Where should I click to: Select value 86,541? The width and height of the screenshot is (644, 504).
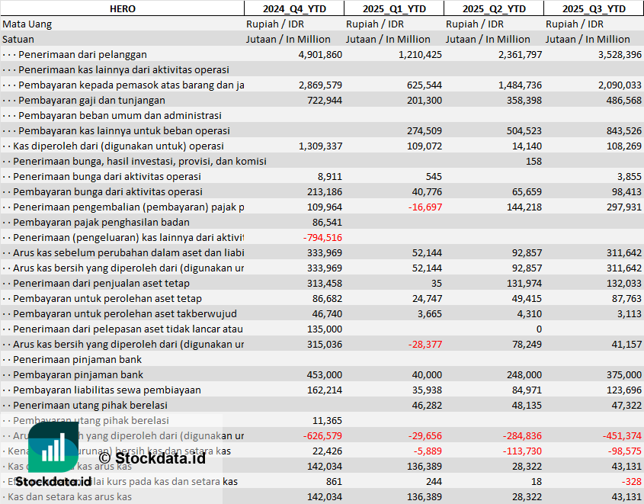point(327,222)
